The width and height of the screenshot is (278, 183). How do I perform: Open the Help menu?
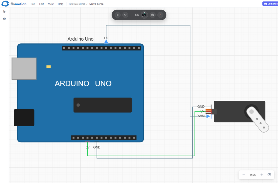pos(60,4)
